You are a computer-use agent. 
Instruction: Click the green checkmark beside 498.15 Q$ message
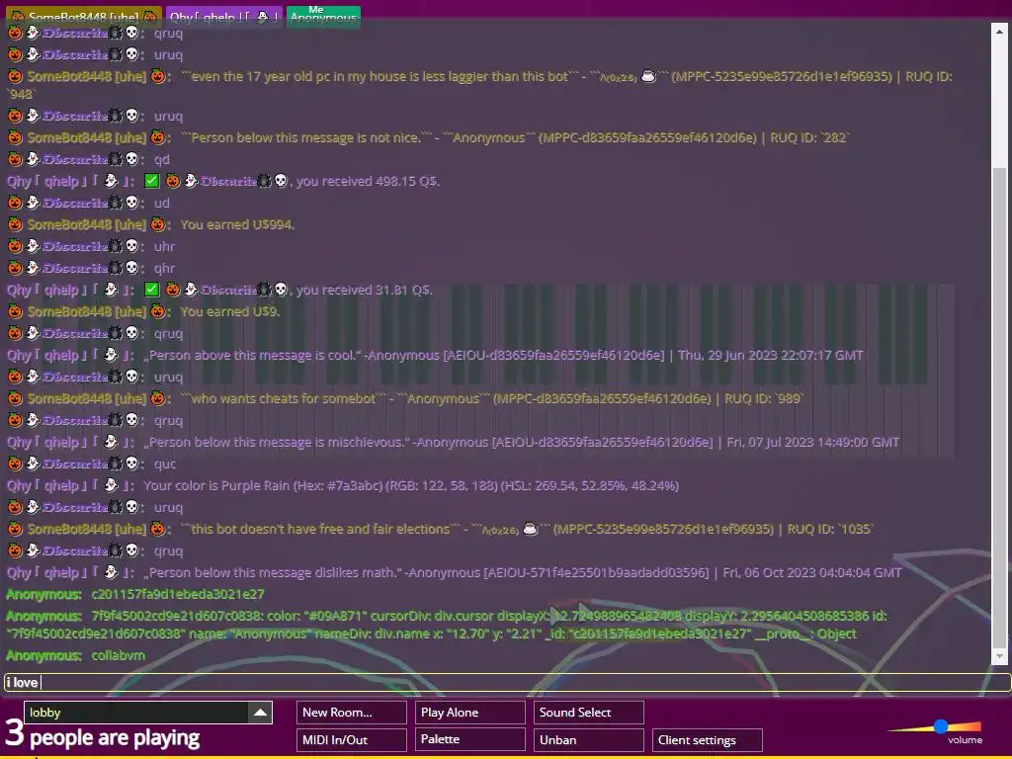point(151,182)
